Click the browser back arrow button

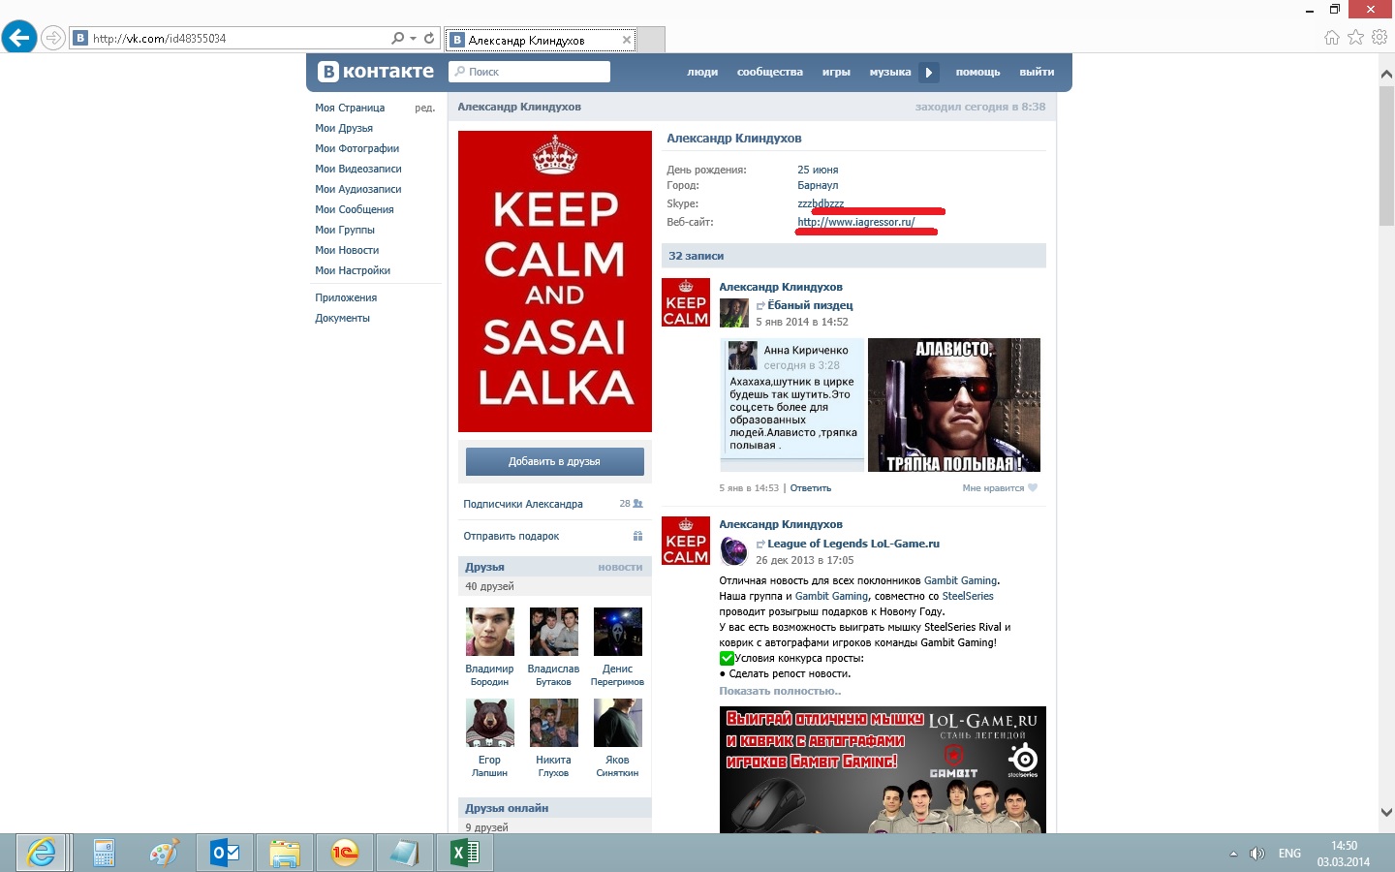(x=19, y=38)
